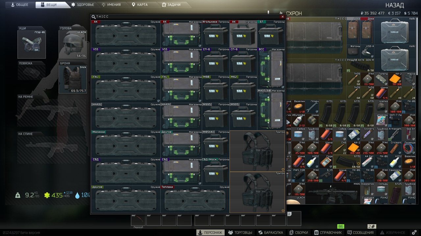Select the ГСШ-01 headset in УШИ slot
The width and height of the screenshot is (421, 236).
click(x=32, y=44)
